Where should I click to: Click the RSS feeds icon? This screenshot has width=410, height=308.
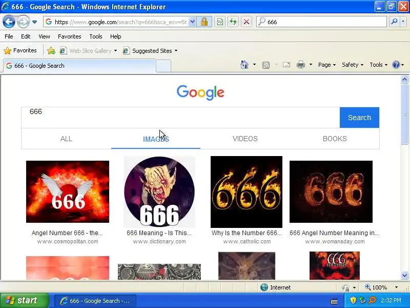[x=265, y=65]
